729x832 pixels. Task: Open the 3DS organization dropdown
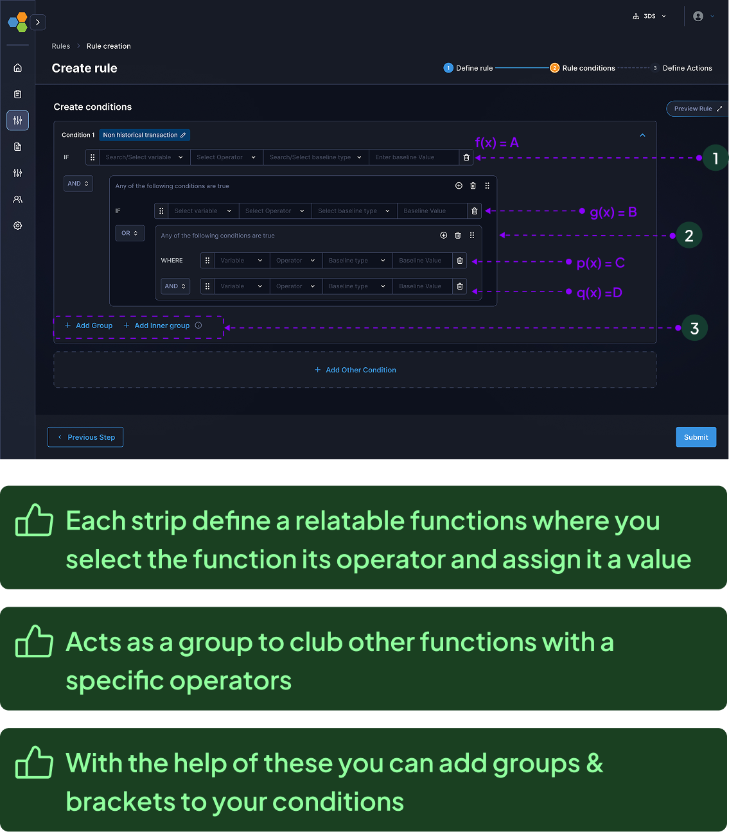(x=649, y=17)
